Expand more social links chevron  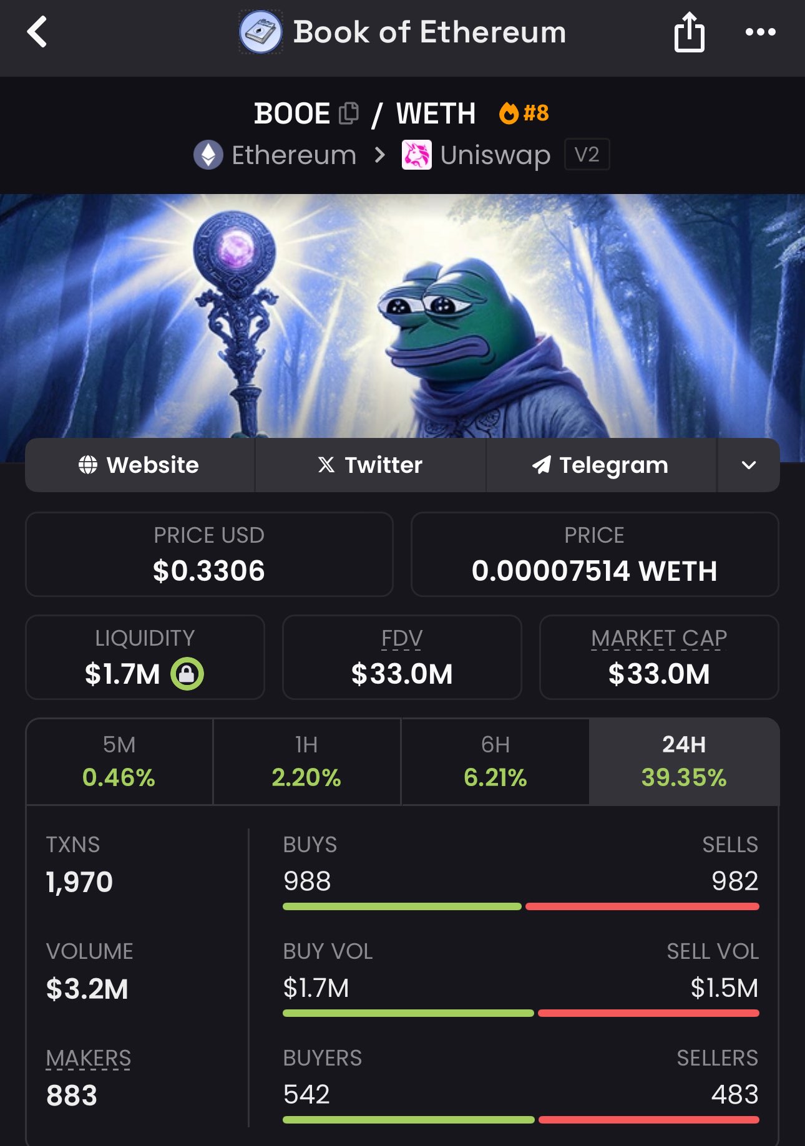click(748, 465)
